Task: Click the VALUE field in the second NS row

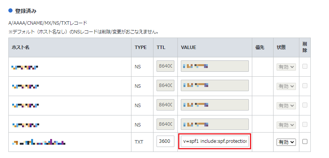Action: (x=215, y=86)
